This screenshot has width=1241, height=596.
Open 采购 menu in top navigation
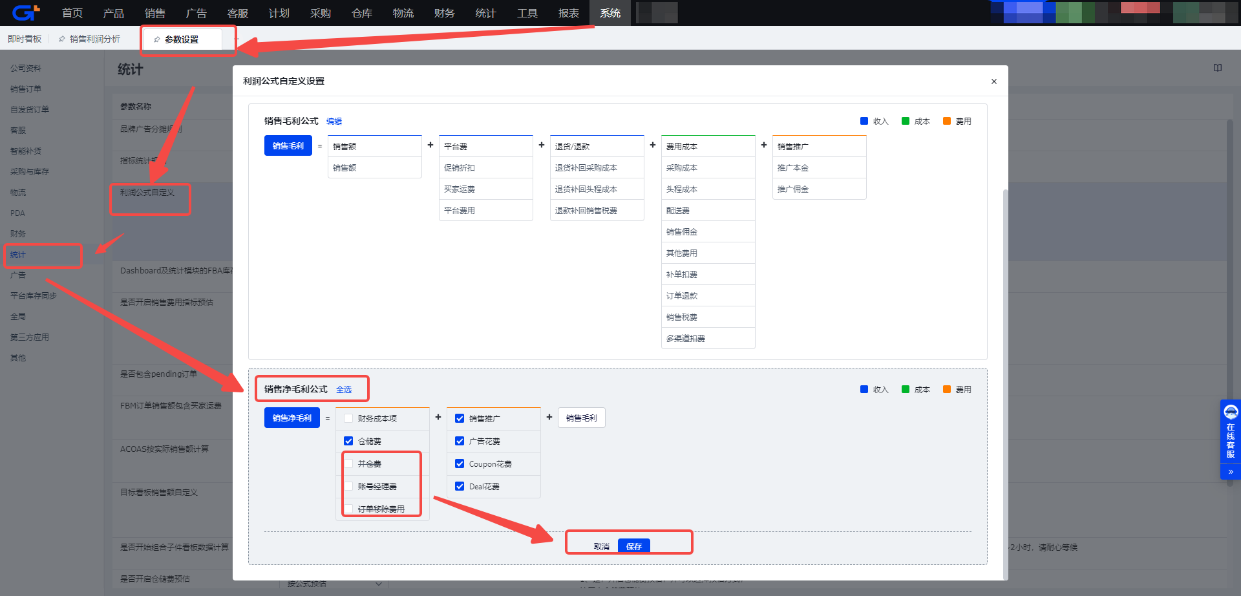coord(321,13)
